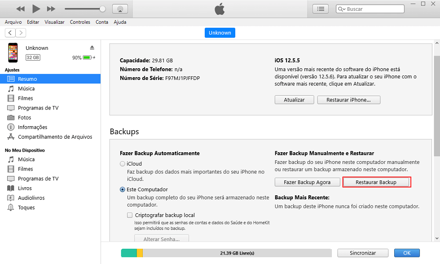Open the Editar menu
This screenshot has height=264, width=440.
33,22
